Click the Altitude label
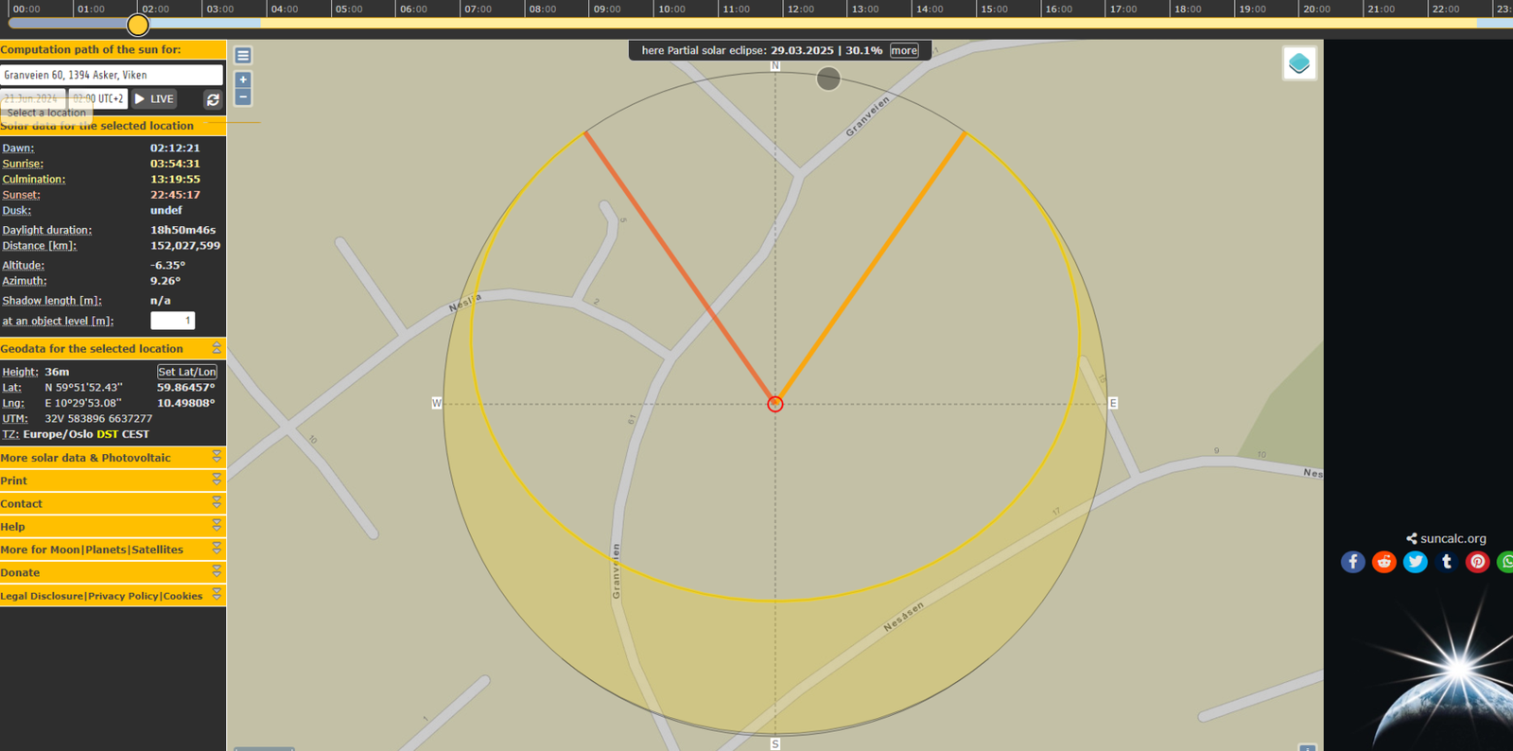 click(x=24, y=266)
